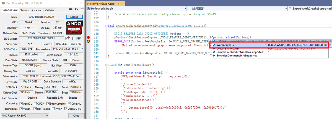Toggle the UEFI checkbox
332x119 pixels.
tap(74, 38)
